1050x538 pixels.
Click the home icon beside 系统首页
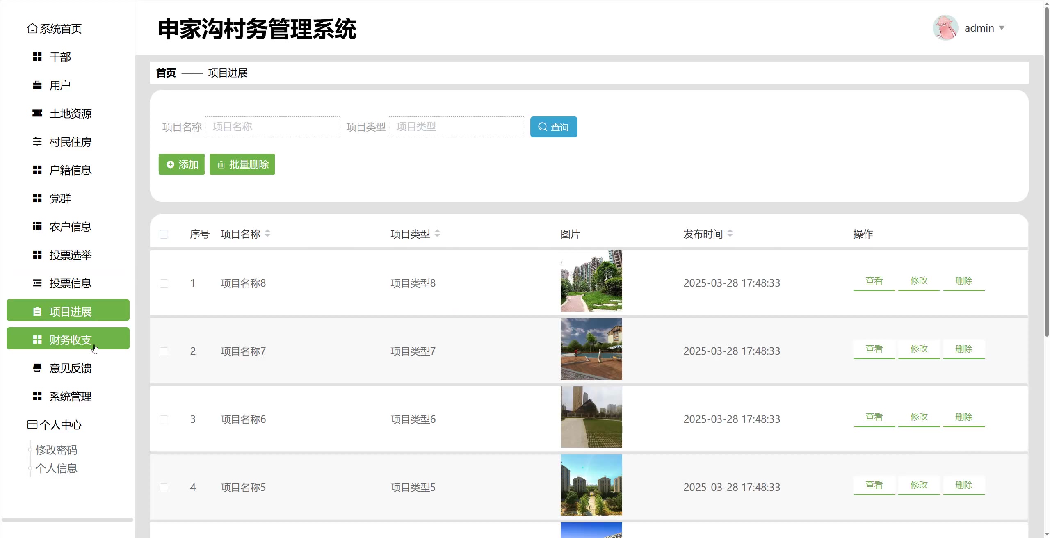click(x=32, y=29)
